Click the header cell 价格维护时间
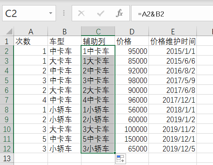Screen dimensions: 213x165 (173, 41)
